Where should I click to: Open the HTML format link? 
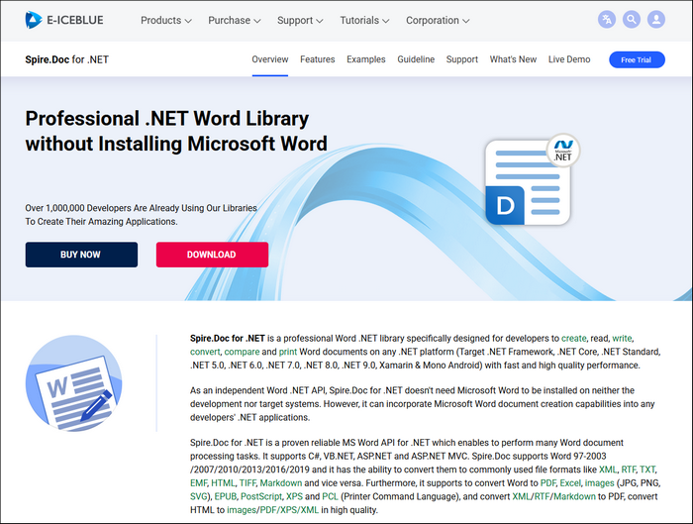coord(223,482)
